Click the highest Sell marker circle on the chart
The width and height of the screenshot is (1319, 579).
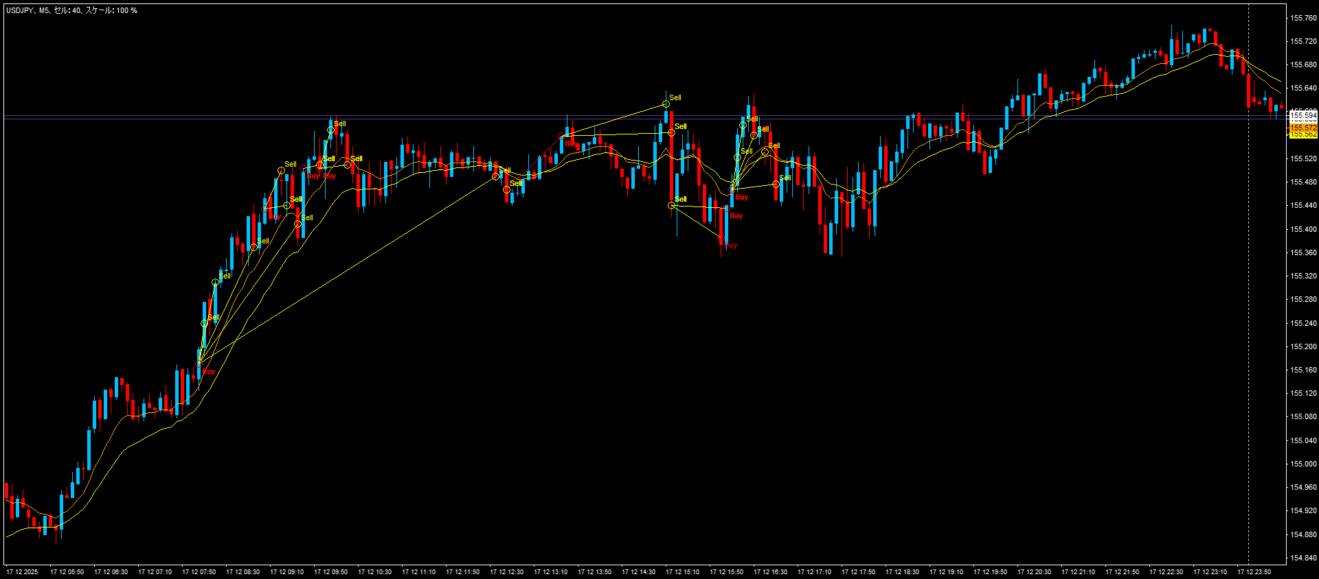(666, 104)
